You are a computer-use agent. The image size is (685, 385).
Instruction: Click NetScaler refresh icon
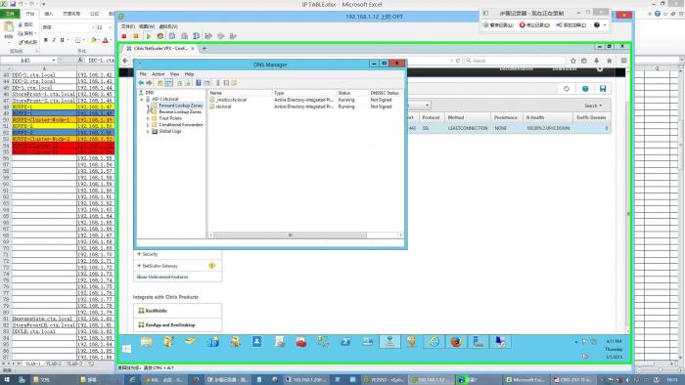coord(567,89)
